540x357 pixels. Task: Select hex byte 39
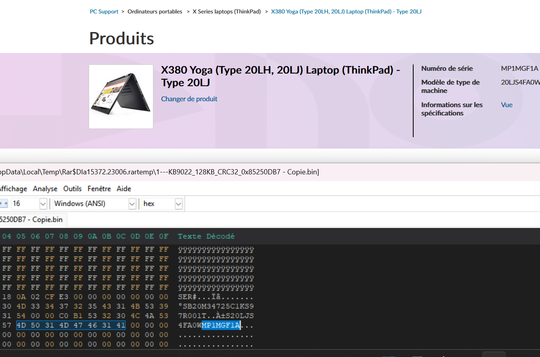(164, 306)
